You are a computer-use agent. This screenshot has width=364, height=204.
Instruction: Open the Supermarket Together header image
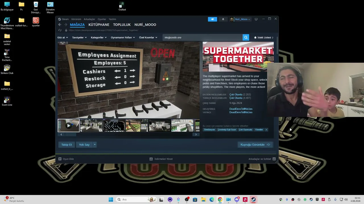pos(238,57)
